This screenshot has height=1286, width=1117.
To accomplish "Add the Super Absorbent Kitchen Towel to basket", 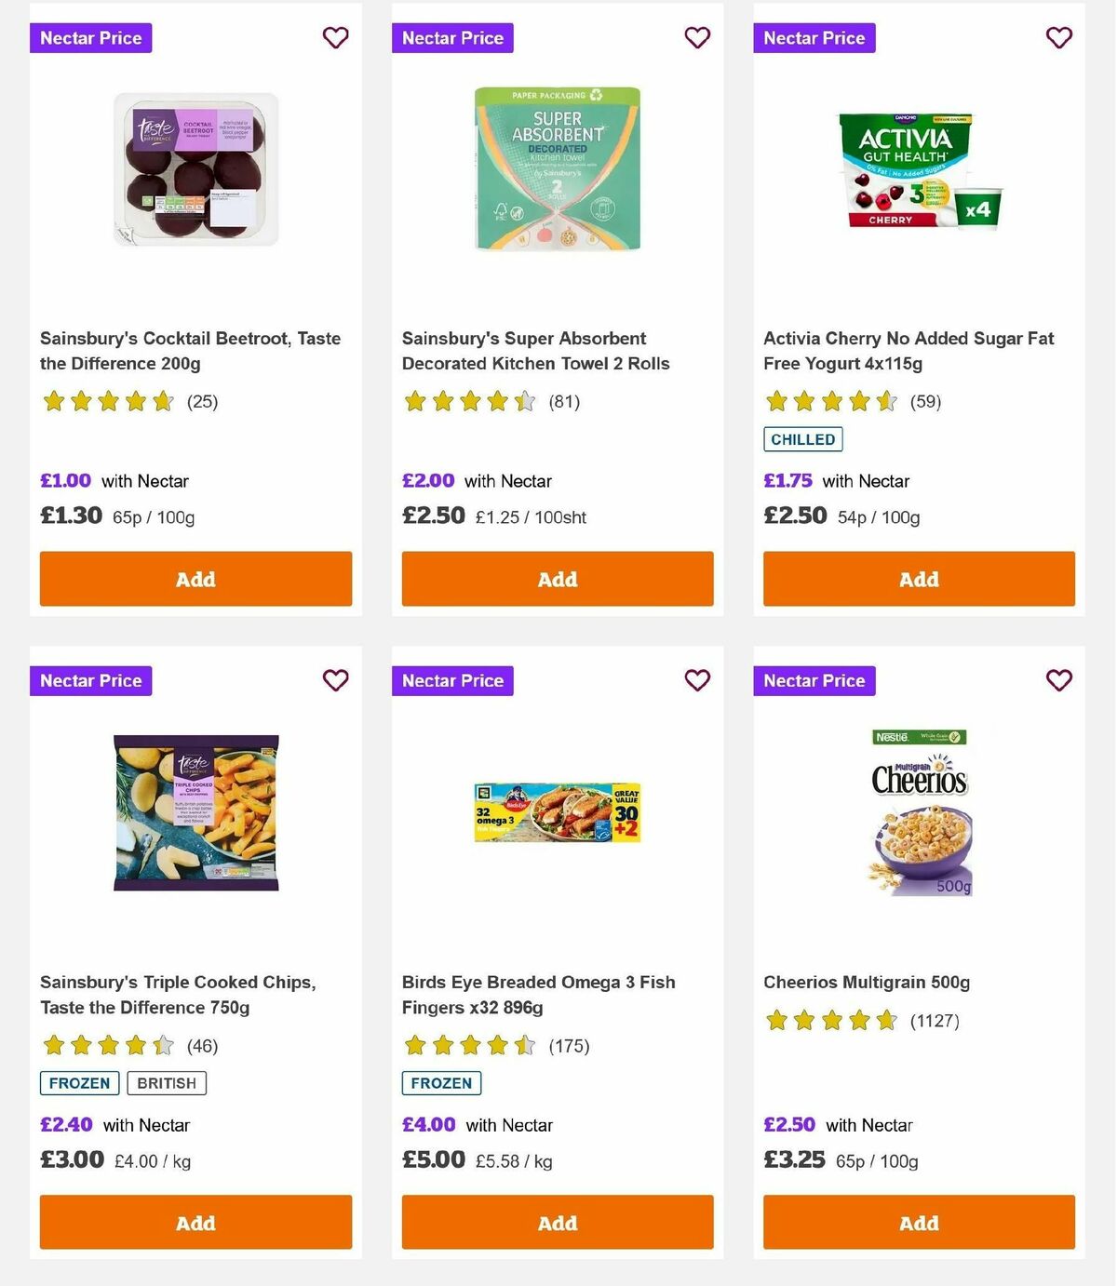I will coord(557,579).
